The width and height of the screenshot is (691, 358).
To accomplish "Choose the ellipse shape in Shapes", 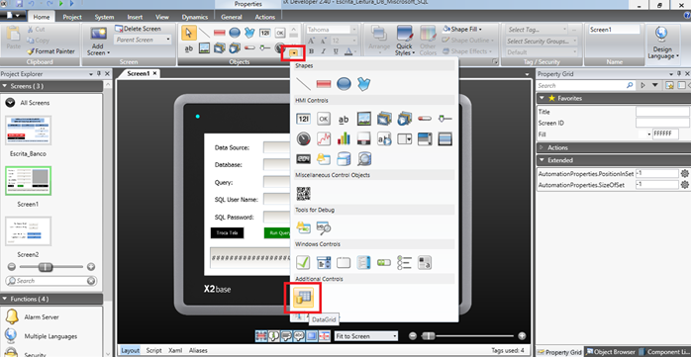I will coord(344,83).
